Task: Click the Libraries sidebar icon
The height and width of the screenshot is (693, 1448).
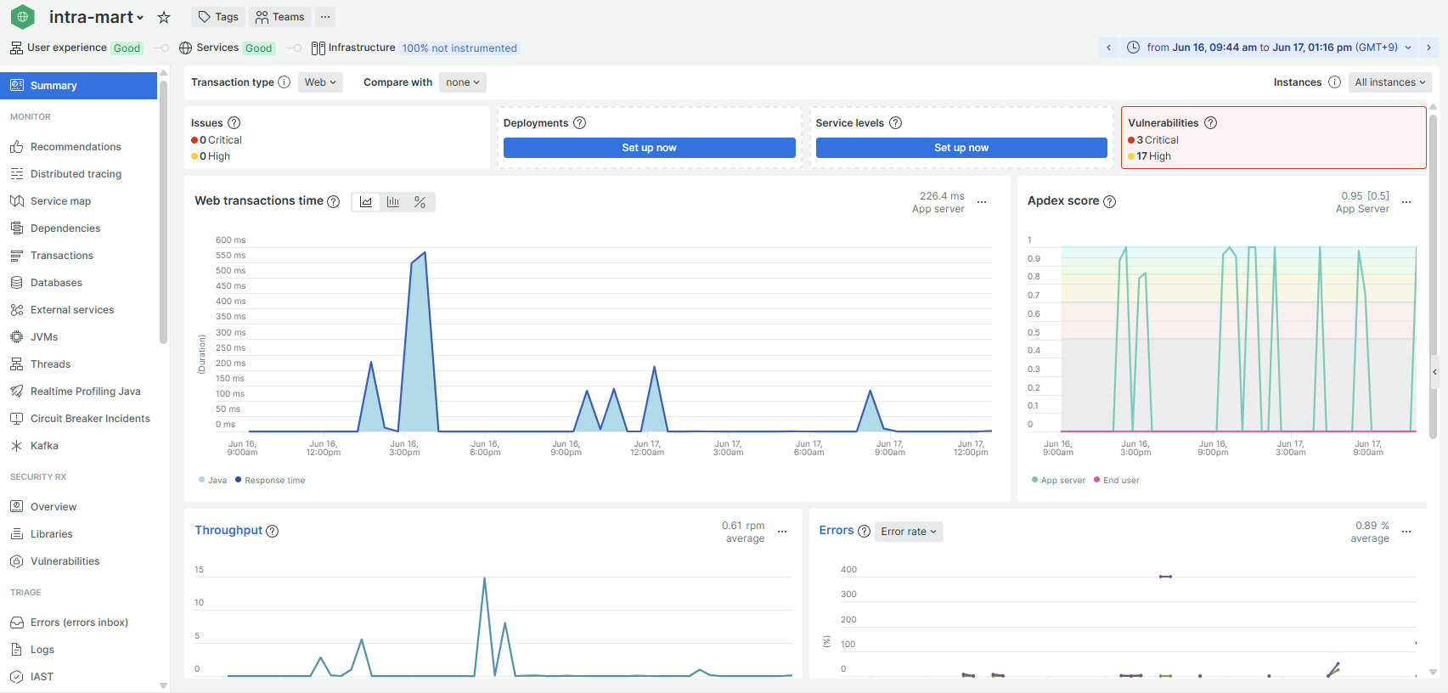Action: coord(16,534)
